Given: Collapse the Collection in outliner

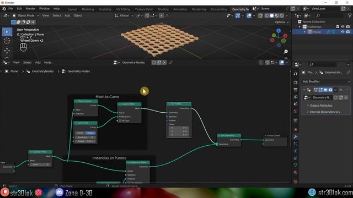Looking at the screenshot, I should point(299,27).
